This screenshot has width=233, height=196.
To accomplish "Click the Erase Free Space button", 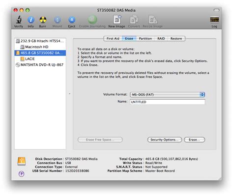I will click(100, 140).
